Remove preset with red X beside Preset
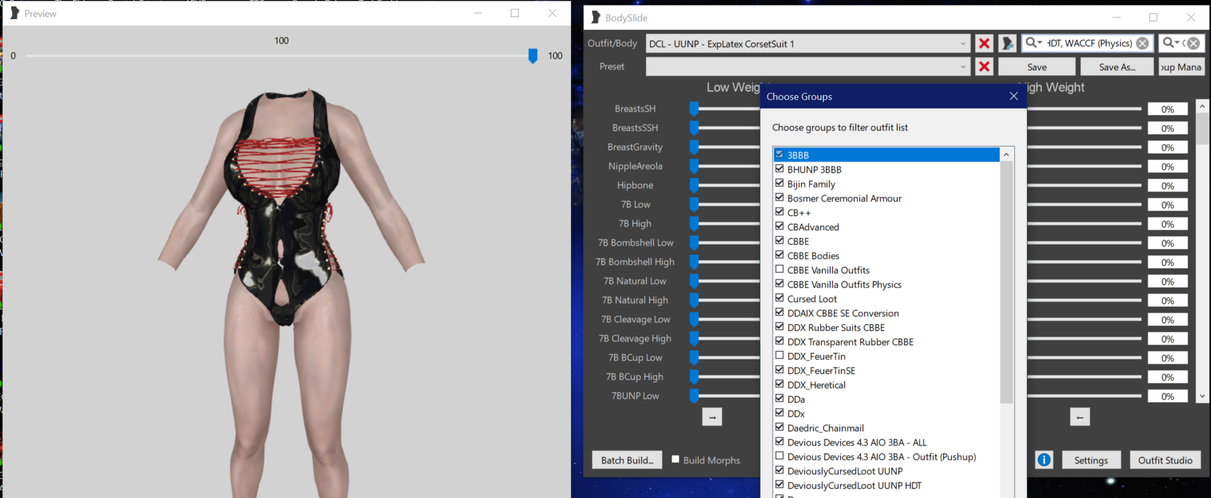The height and width of the screenshot is (498, 1211). point(984,67)
